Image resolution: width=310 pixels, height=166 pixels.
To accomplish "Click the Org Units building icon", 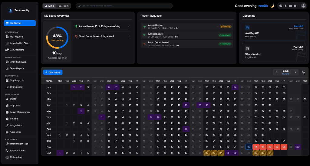I will (7, 106).
